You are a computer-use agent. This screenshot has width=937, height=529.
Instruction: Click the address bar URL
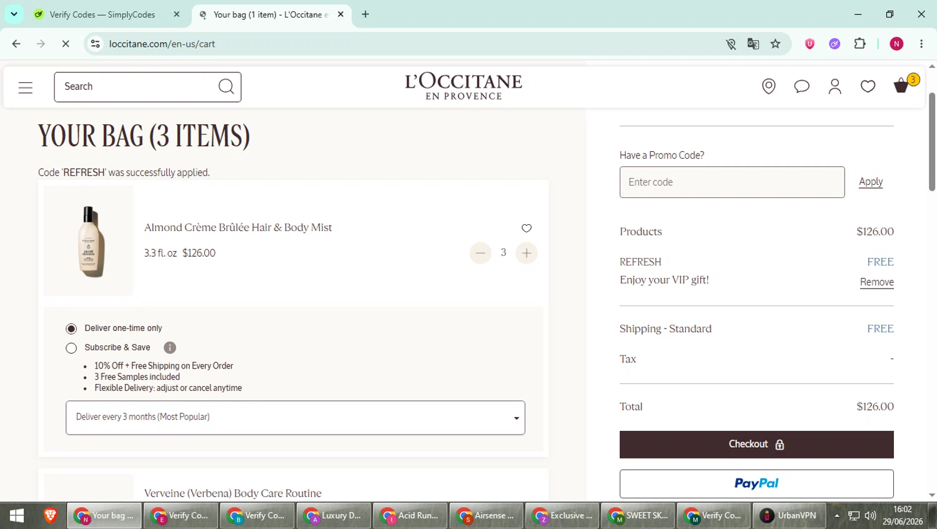click(x=162, y=44)
